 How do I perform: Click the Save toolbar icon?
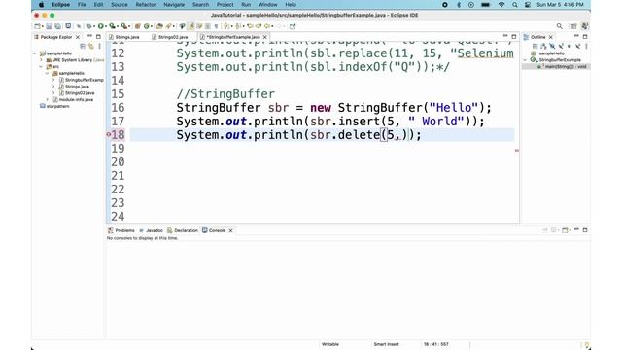(50, 26)
